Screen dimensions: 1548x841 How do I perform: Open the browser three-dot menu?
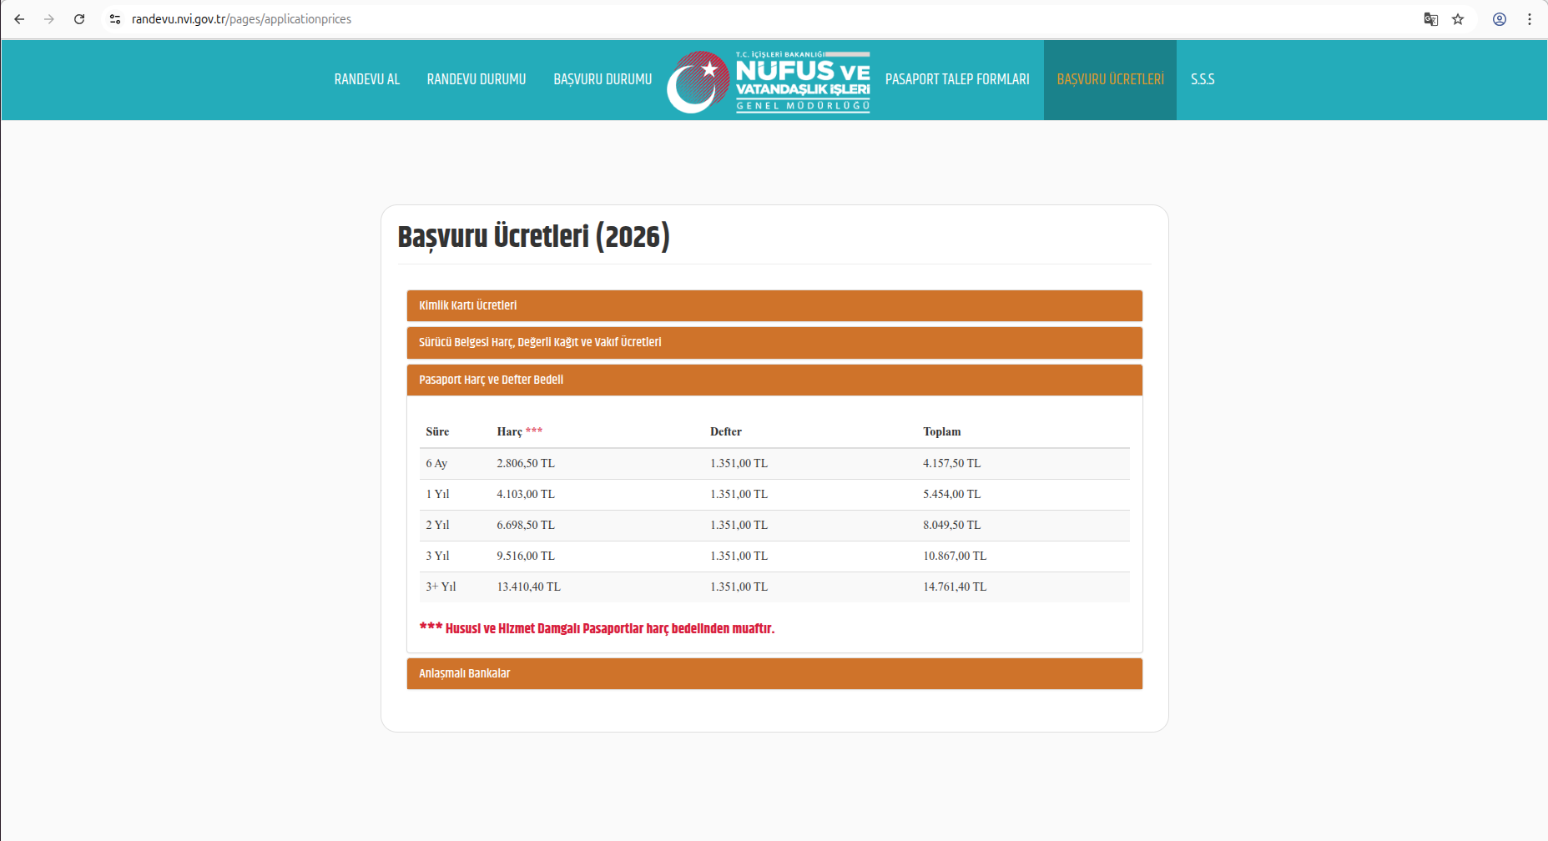tap(1530, 19)
